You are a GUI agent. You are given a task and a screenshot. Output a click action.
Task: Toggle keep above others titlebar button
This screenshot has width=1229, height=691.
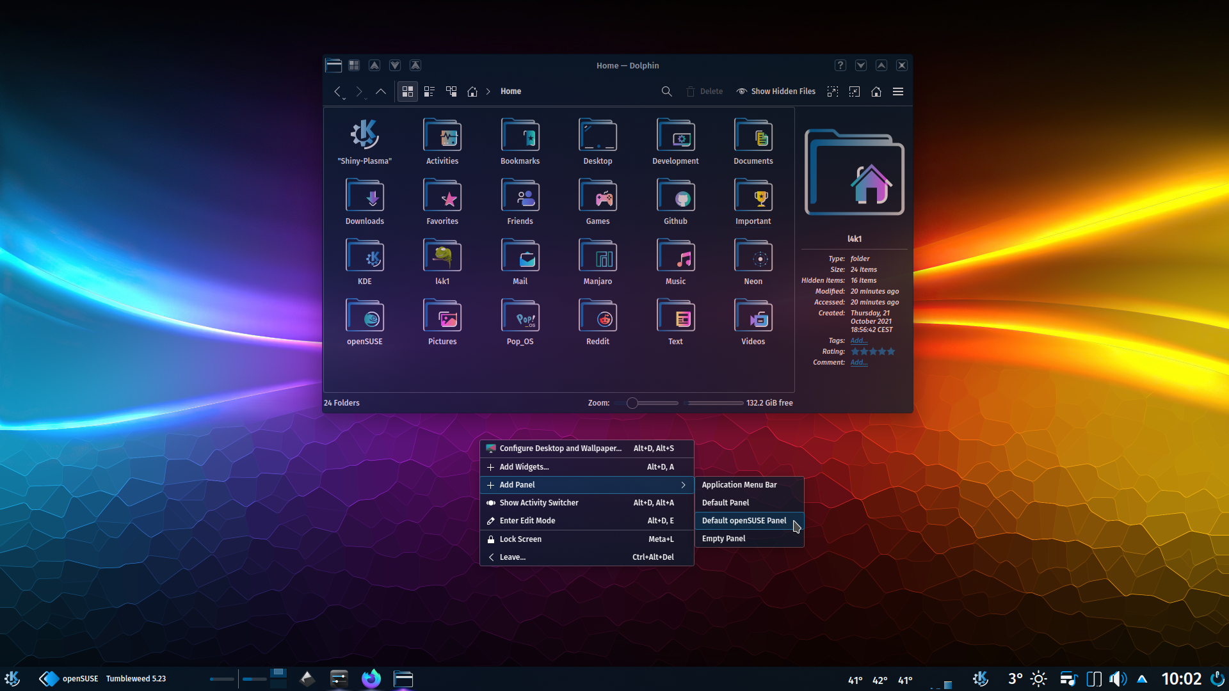374,65
